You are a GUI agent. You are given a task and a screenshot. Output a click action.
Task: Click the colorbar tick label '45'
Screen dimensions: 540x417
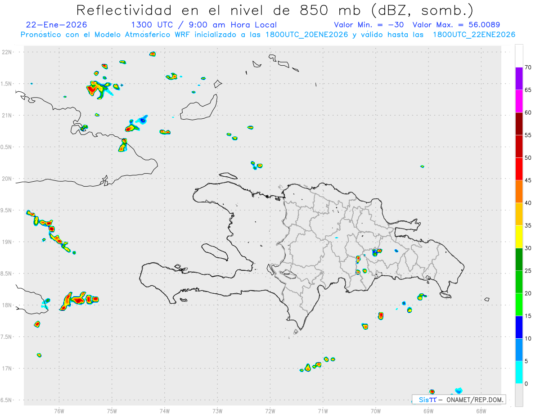coord(528,180)
